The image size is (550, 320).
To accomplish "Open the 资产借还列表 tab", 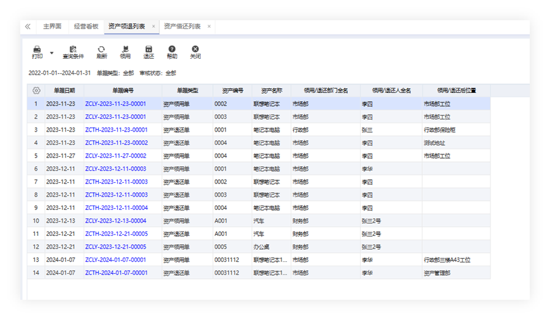I will (182, 27).
